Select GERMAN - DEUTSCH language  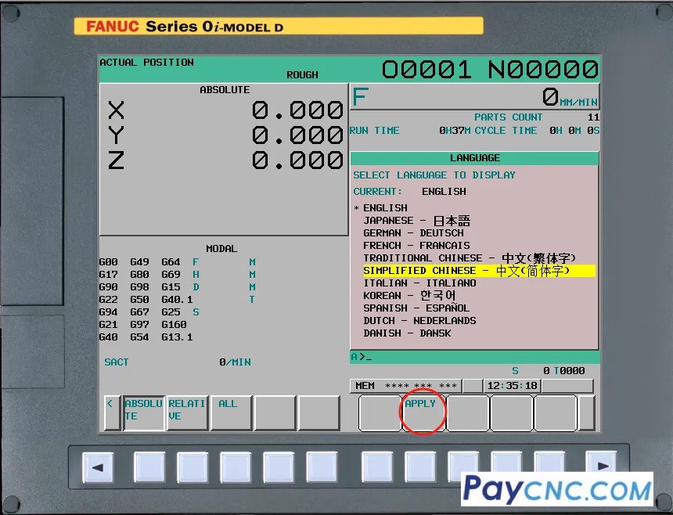413,233
